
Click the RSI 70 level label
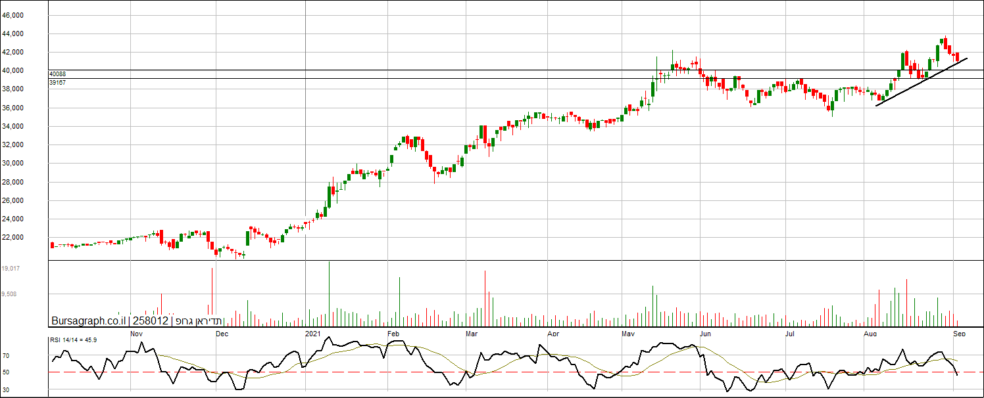click(6, 355)
